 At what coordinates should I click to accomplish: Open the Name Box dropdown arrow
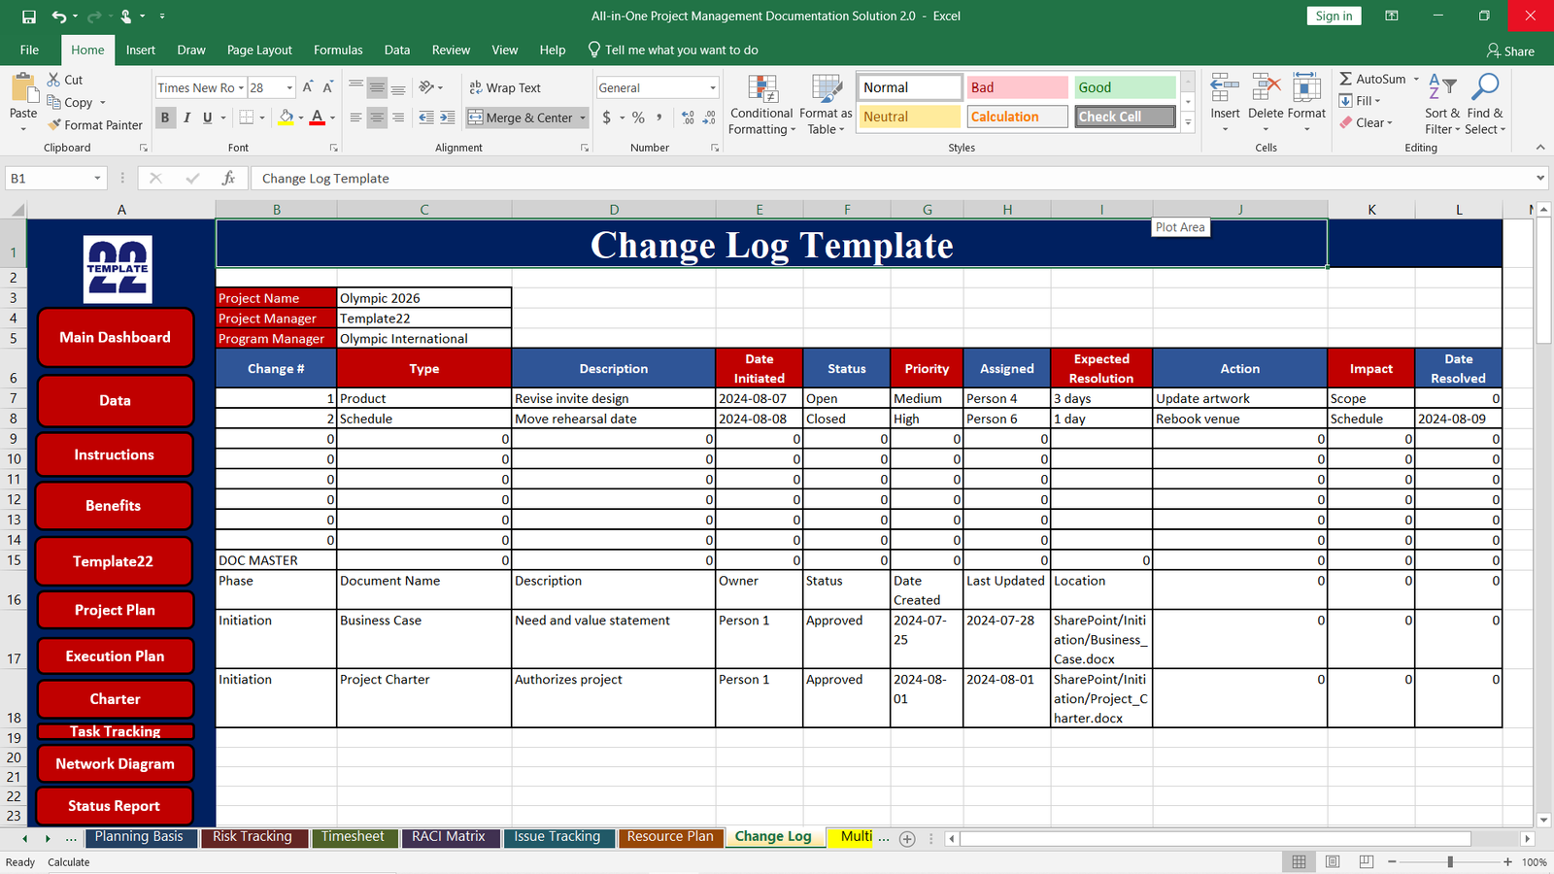pyautogui.click(x=97, y=179)
